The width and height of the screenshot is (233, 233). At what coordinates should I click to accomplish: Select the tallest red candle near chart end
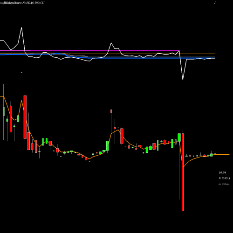[x=183, y=172]
